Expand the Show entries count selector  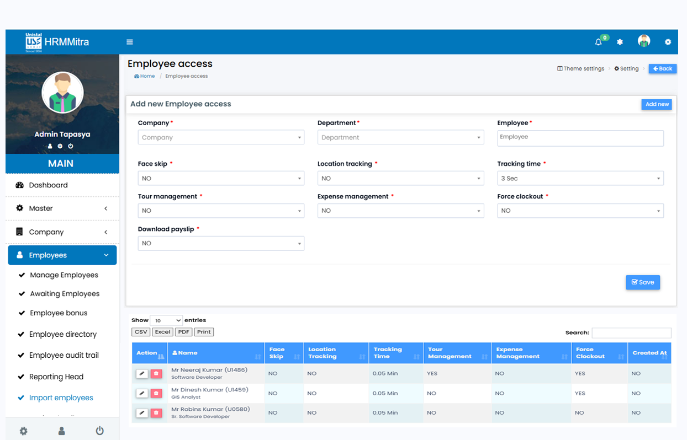[x=166, y=320]
